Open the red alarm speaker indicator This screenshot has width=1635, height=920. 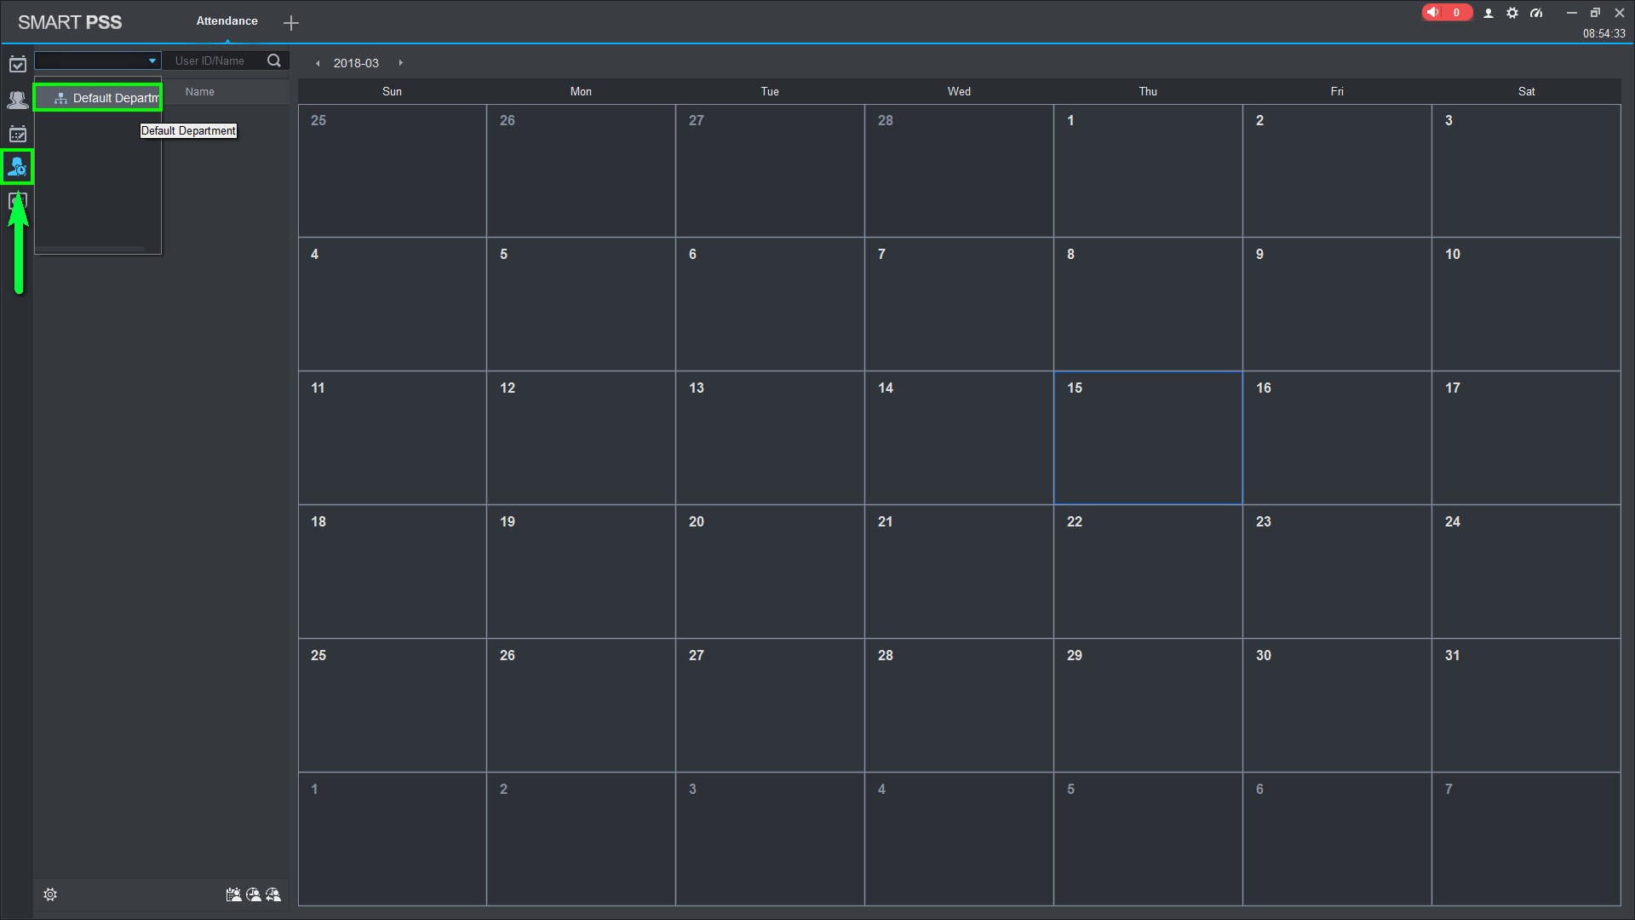point(1445,13)
